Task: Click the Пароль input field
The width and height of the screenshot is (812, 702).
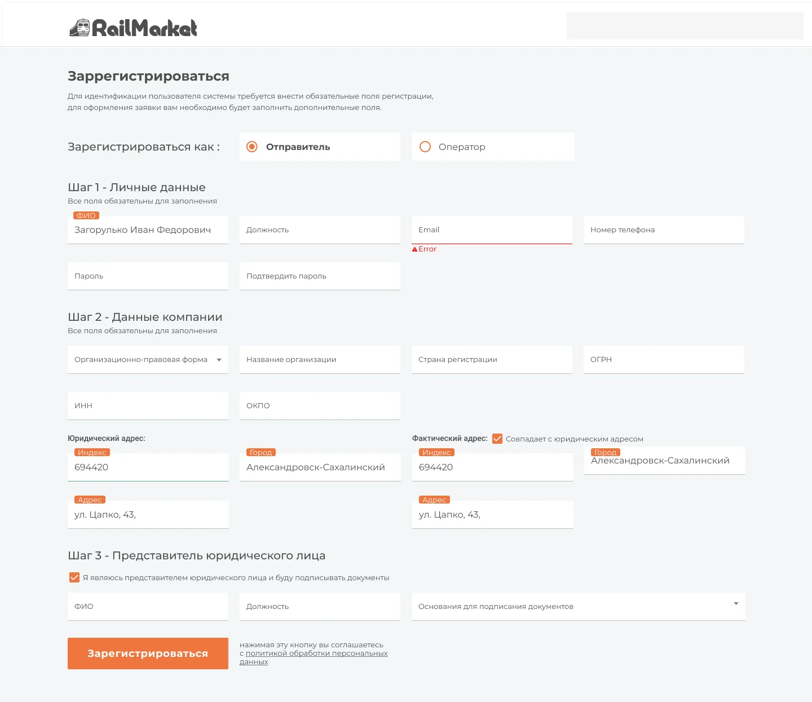Action: pos(148,276)
